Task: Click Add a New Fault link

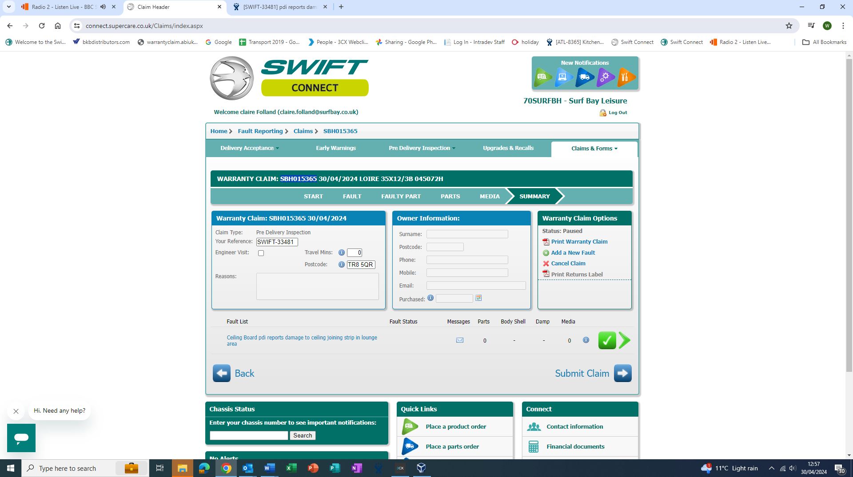Action: pos(573,253)
